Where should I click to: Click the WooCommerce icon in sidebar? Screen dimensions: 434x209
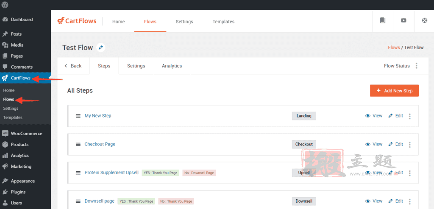coord(5,134)
